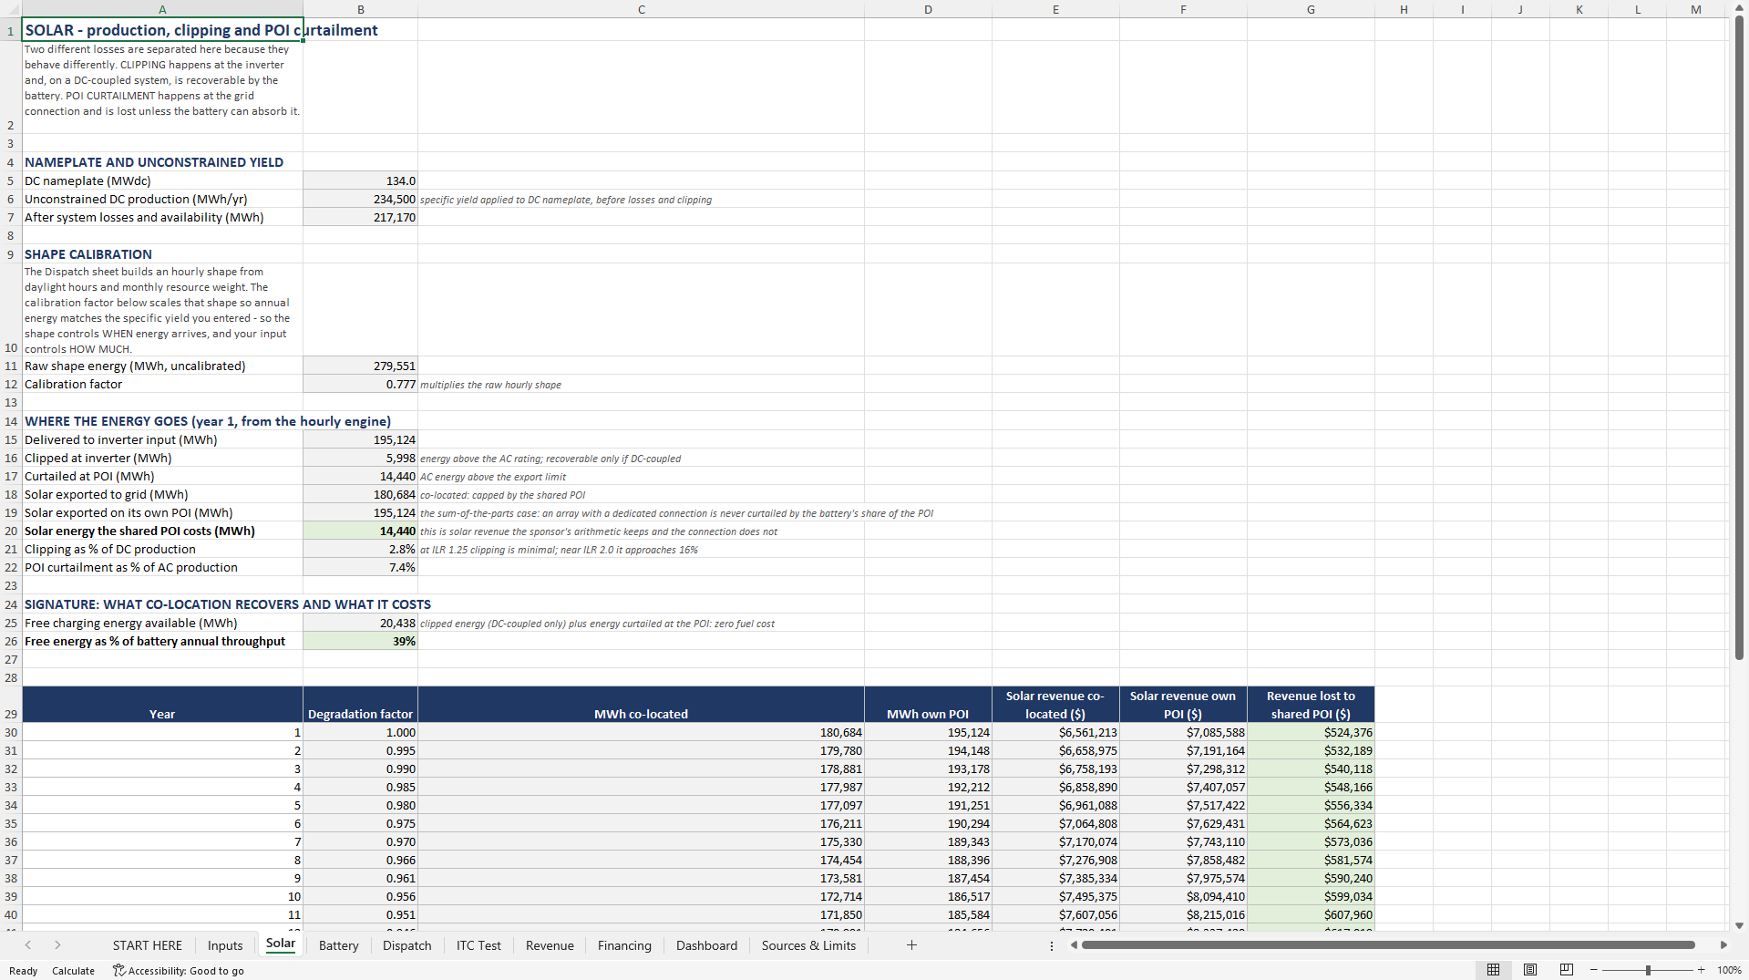Open the Dispatch sheet tab
The width and height of the screenshot is (1749, 980).
407,945
